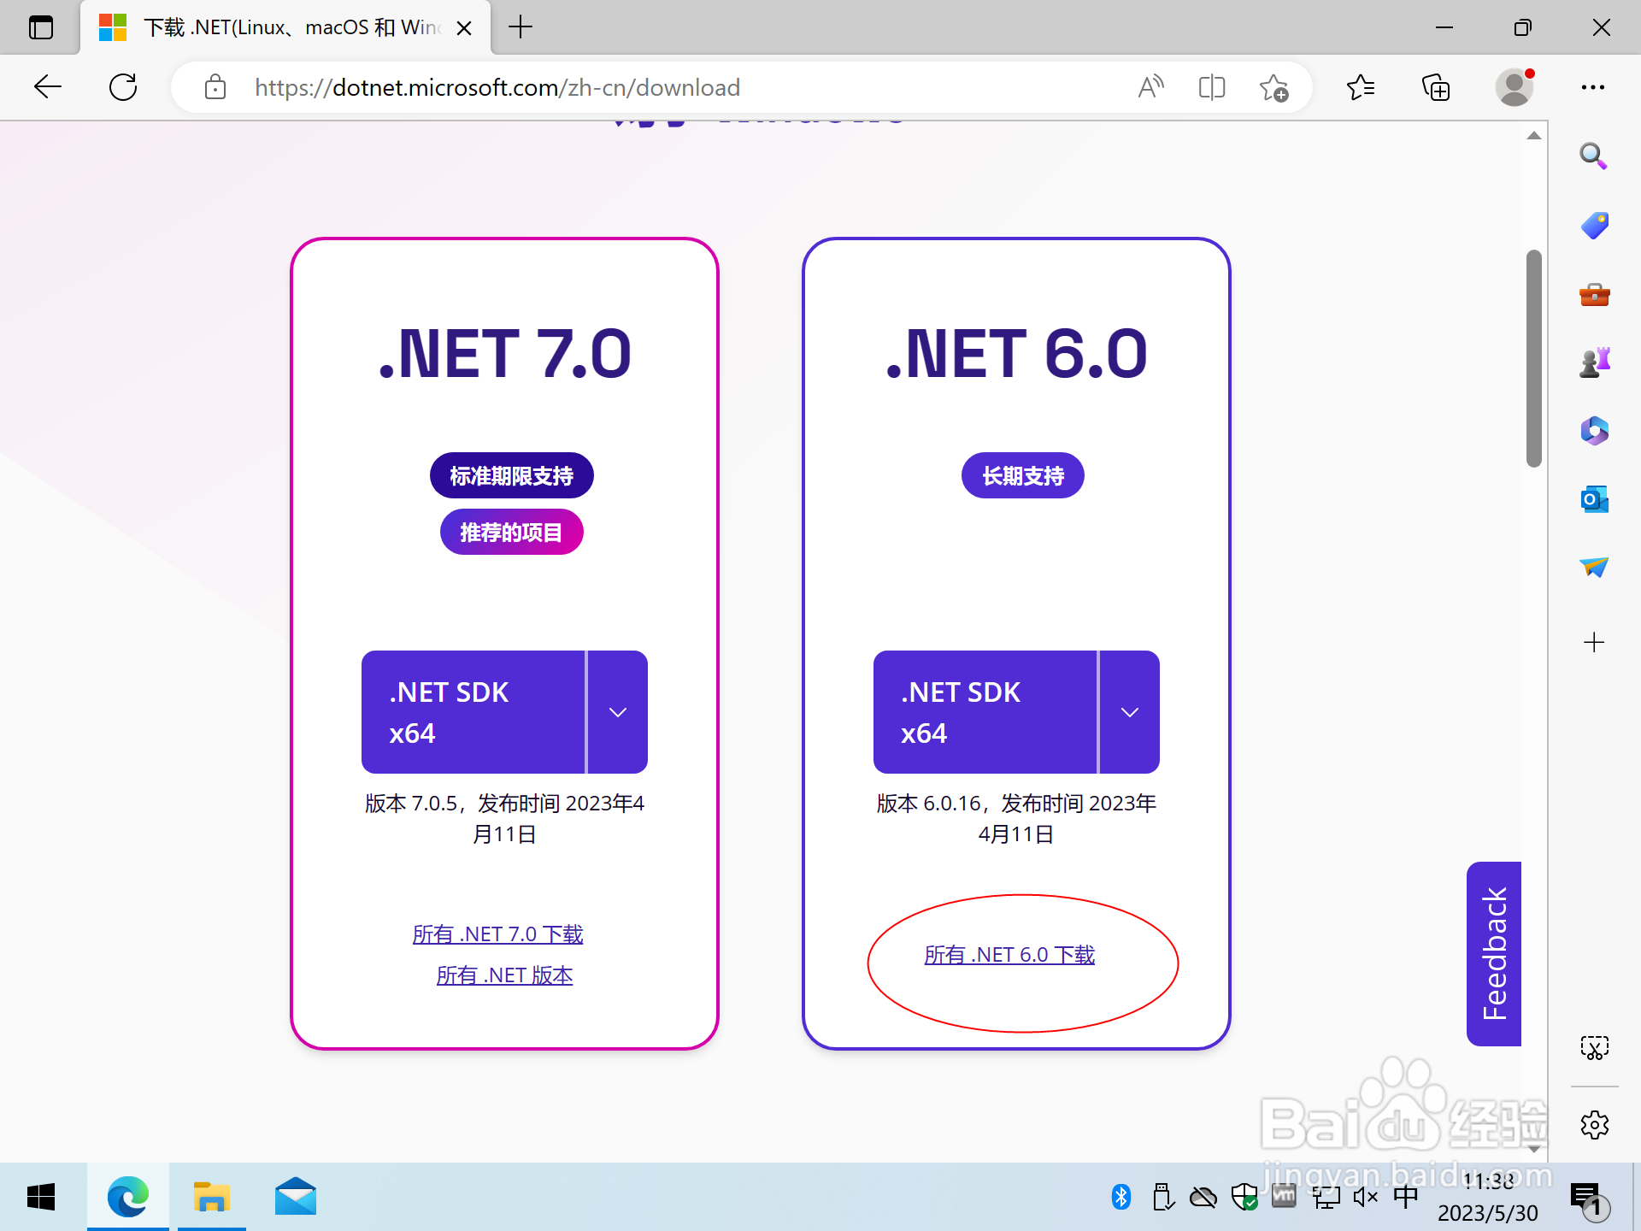This screenshot has height=1231, width=1641.
Task: Download .NET 7.0 SDK x64
Action: [473, 712]
